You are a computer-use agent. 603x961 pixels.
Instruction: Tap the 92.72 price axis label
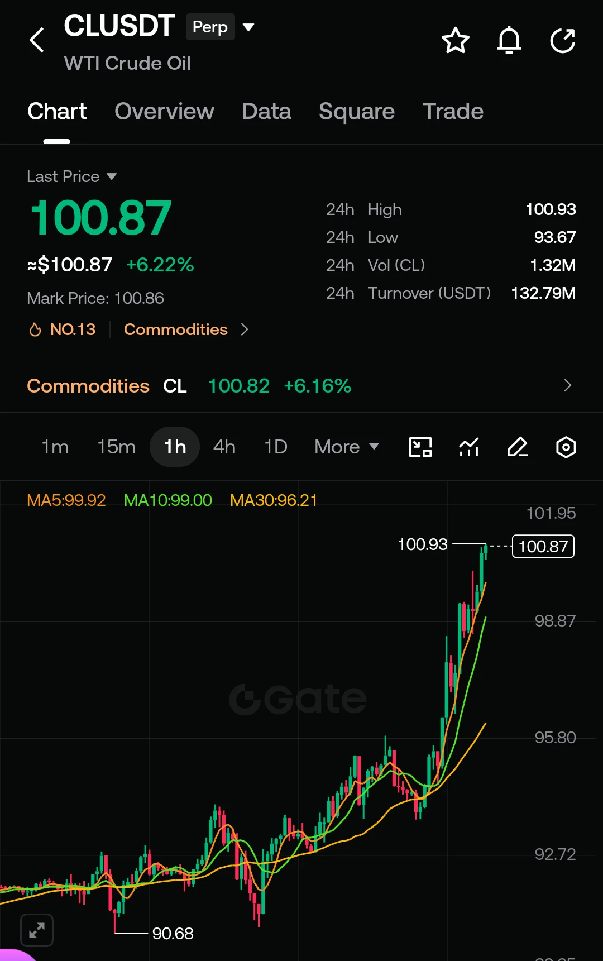(x=555, y=854)
